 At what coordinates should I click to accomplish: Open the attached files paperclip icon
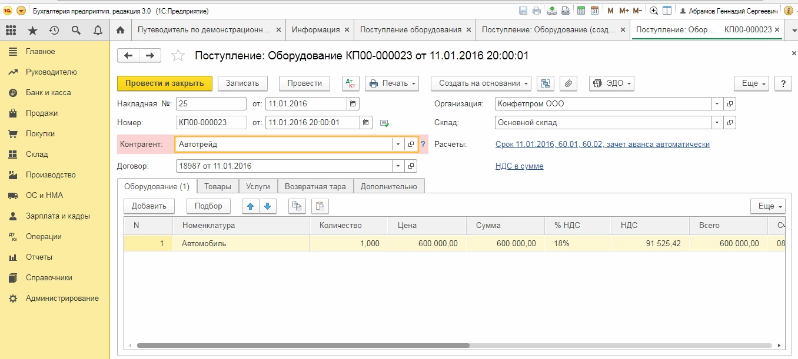(x=568, y=83)
